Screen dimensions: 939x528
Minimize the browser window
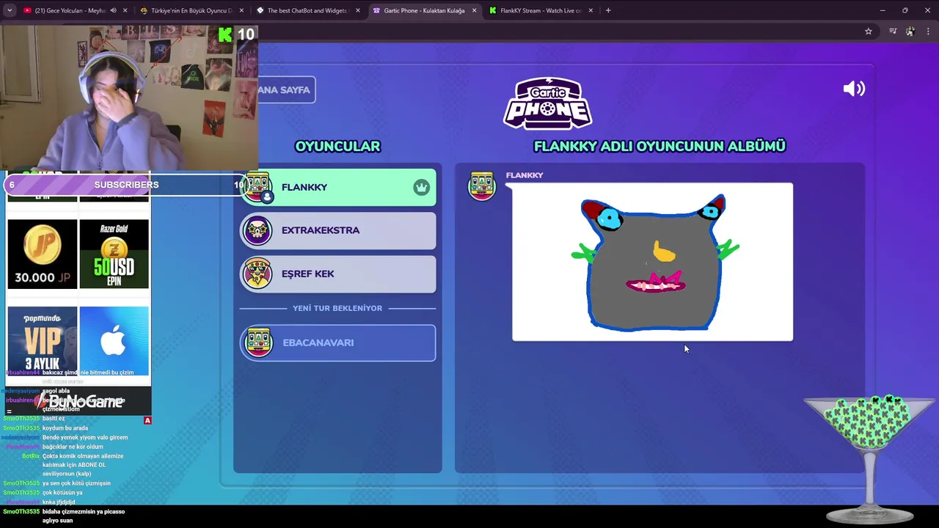(x=883, y=10)
